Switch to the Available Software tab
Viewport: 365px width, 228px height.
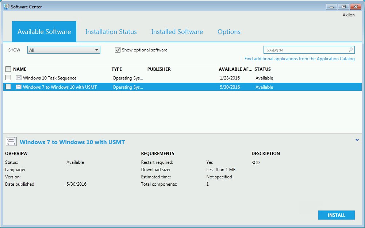[44, 31]
